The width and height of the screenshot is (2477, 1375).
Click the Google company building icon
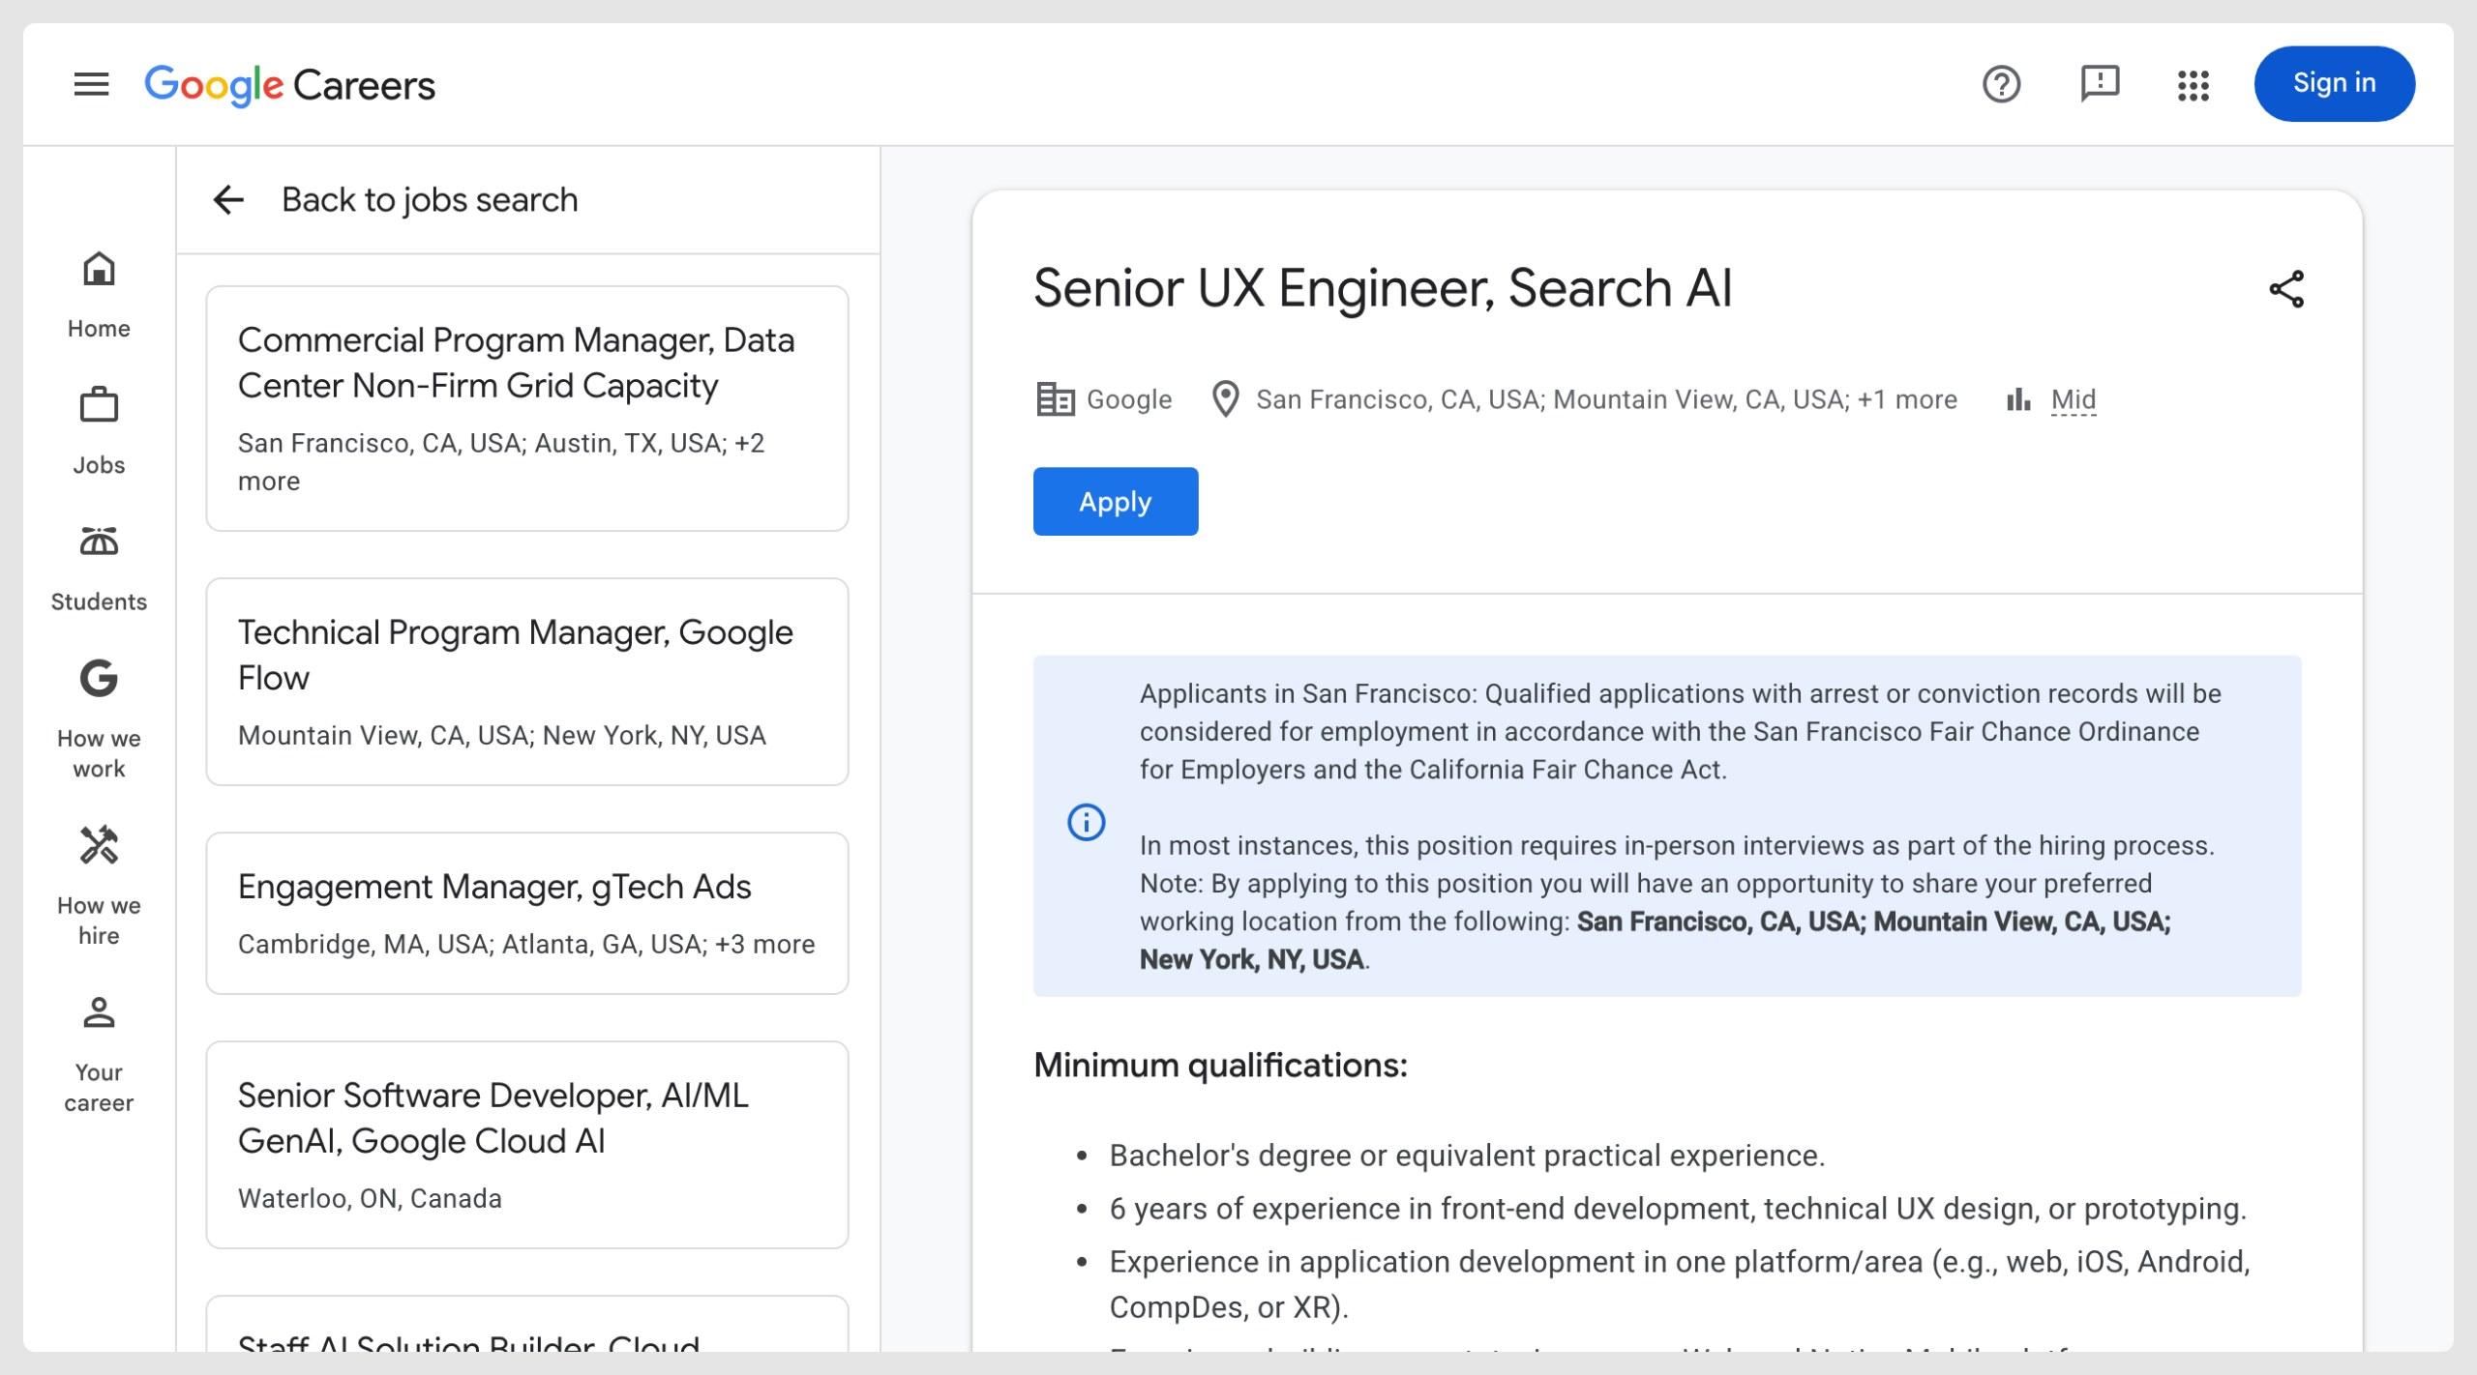click(1055, 399)
